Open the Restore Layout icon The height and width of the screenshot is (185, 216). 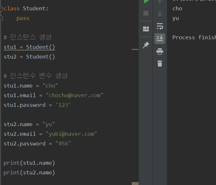[x=146, y=29]
